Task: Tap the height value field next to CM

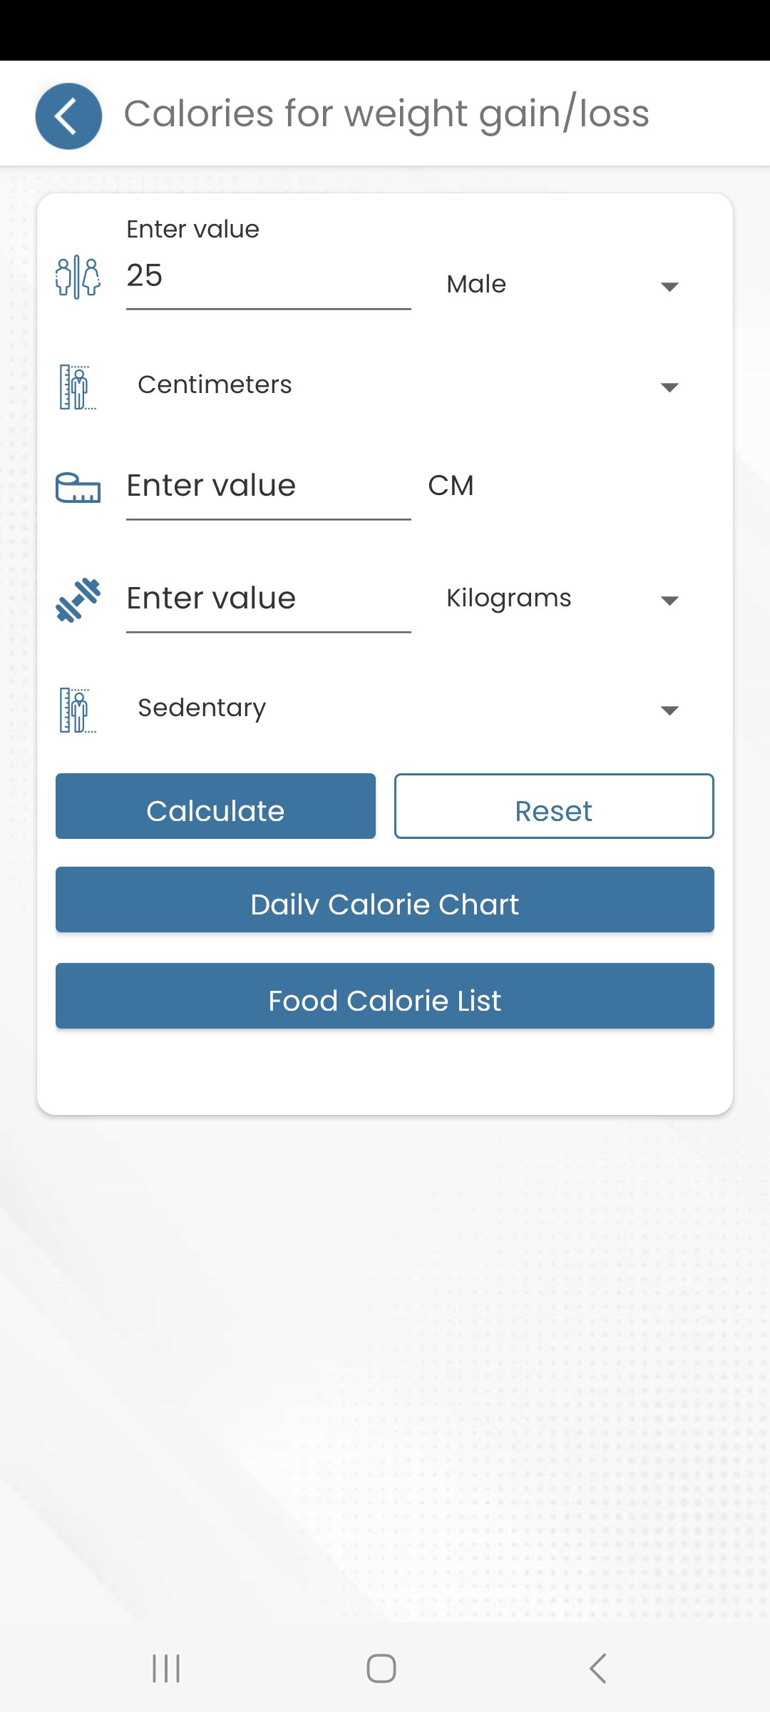Action: (x=268, y=486)
